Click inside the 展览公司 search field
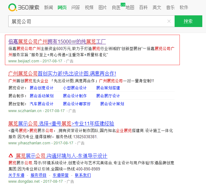The height and width of the screenshot is (187, 206). 86,21
